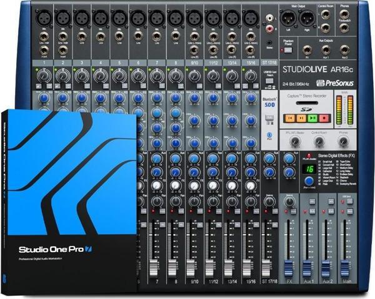Tap the Control Room R output jack
This screenshot has height=299, width=375.
(326, 28)
